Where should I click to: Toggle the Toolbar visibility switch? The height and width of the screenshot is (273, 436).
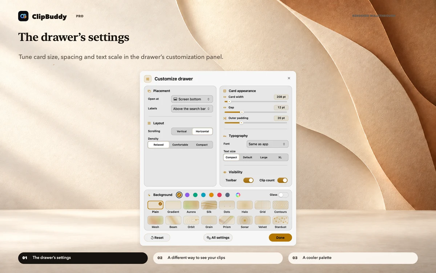click(249, 180)
